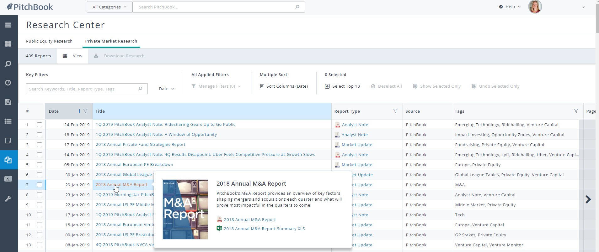Click the filter funnel icon in Tags column
The width and height of the screenshot is (599, 252).
(x=576, y=111)
